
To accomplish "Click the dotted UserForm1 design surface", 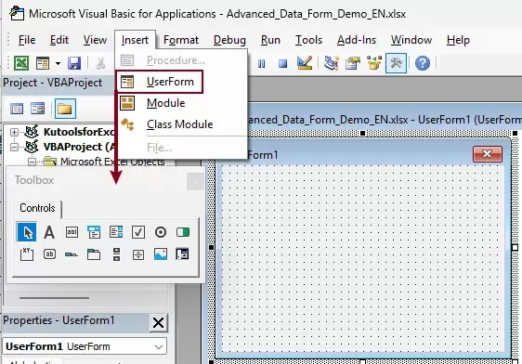I will click(362, 259).
